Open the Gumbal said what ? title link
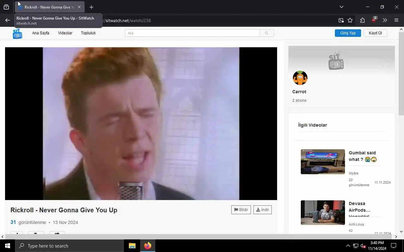Image resolution: width=404 pixels, height=252 pixels. tap(363, 156)
